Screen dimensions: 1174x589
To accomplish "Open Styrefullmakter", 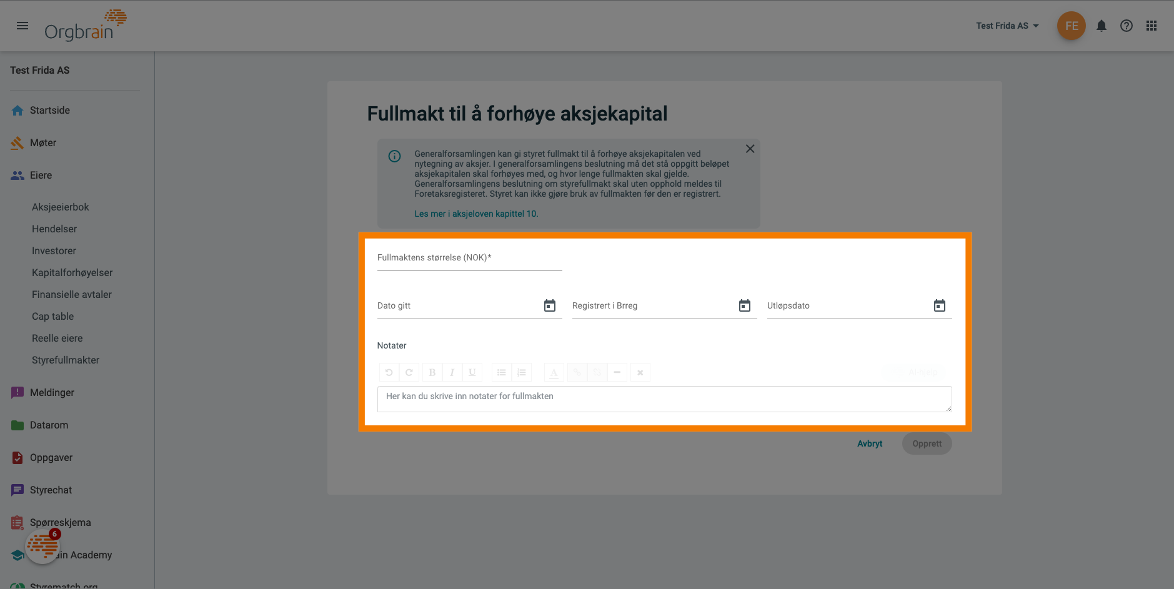I will (x=66, y=360).
